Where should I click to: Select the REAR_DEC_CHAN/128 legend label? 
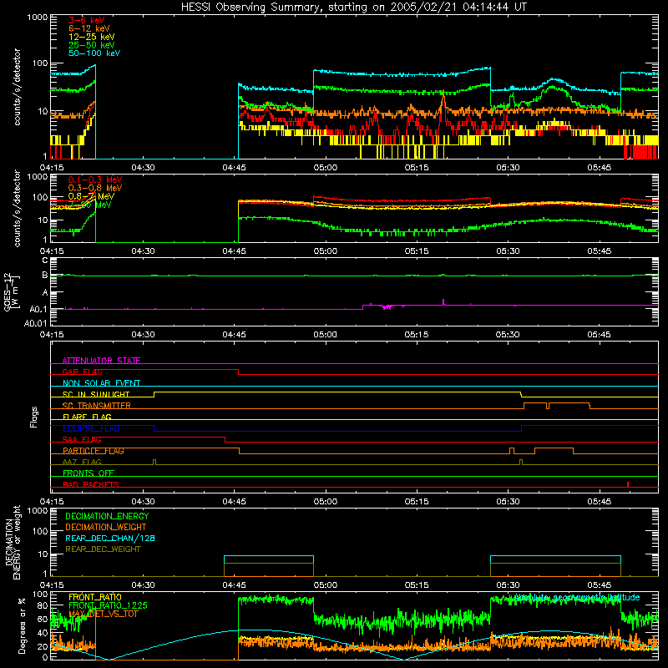coord(110,538)
